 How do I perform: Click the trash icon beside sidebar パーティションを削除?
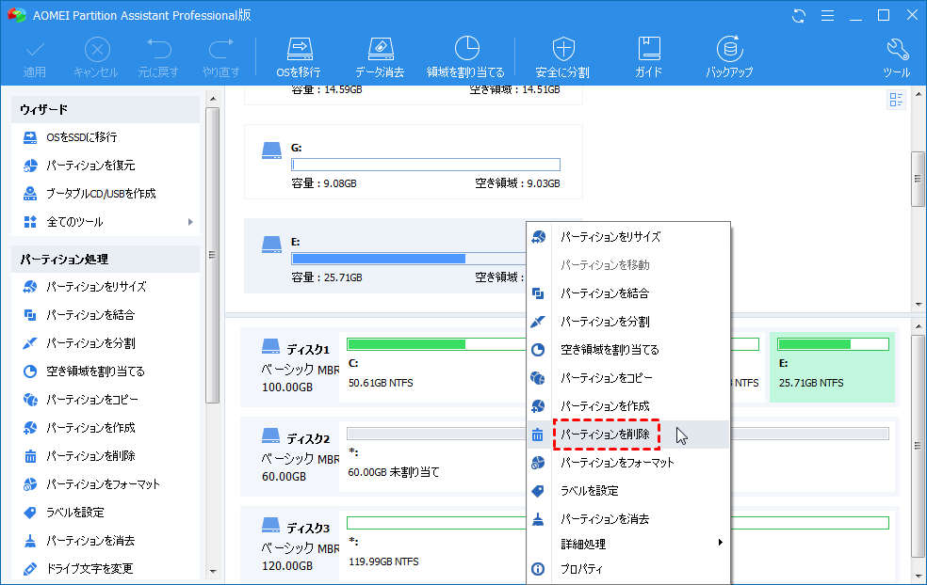coord(30,456)
